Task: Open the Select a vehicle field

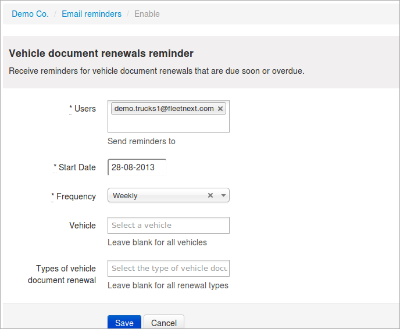Action: click(x=169, y=225)
